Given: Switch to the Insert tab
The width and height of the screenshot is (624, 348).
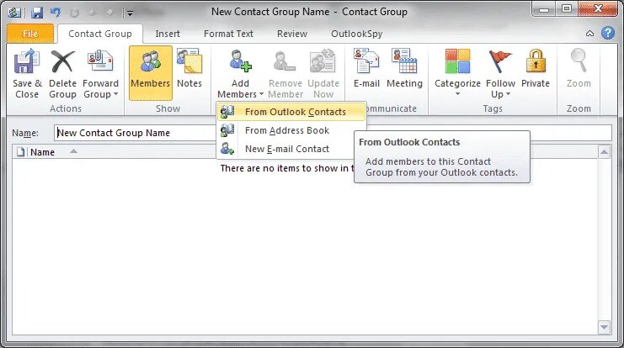Looking at the screenshot, I should click(x=168, y=34).
